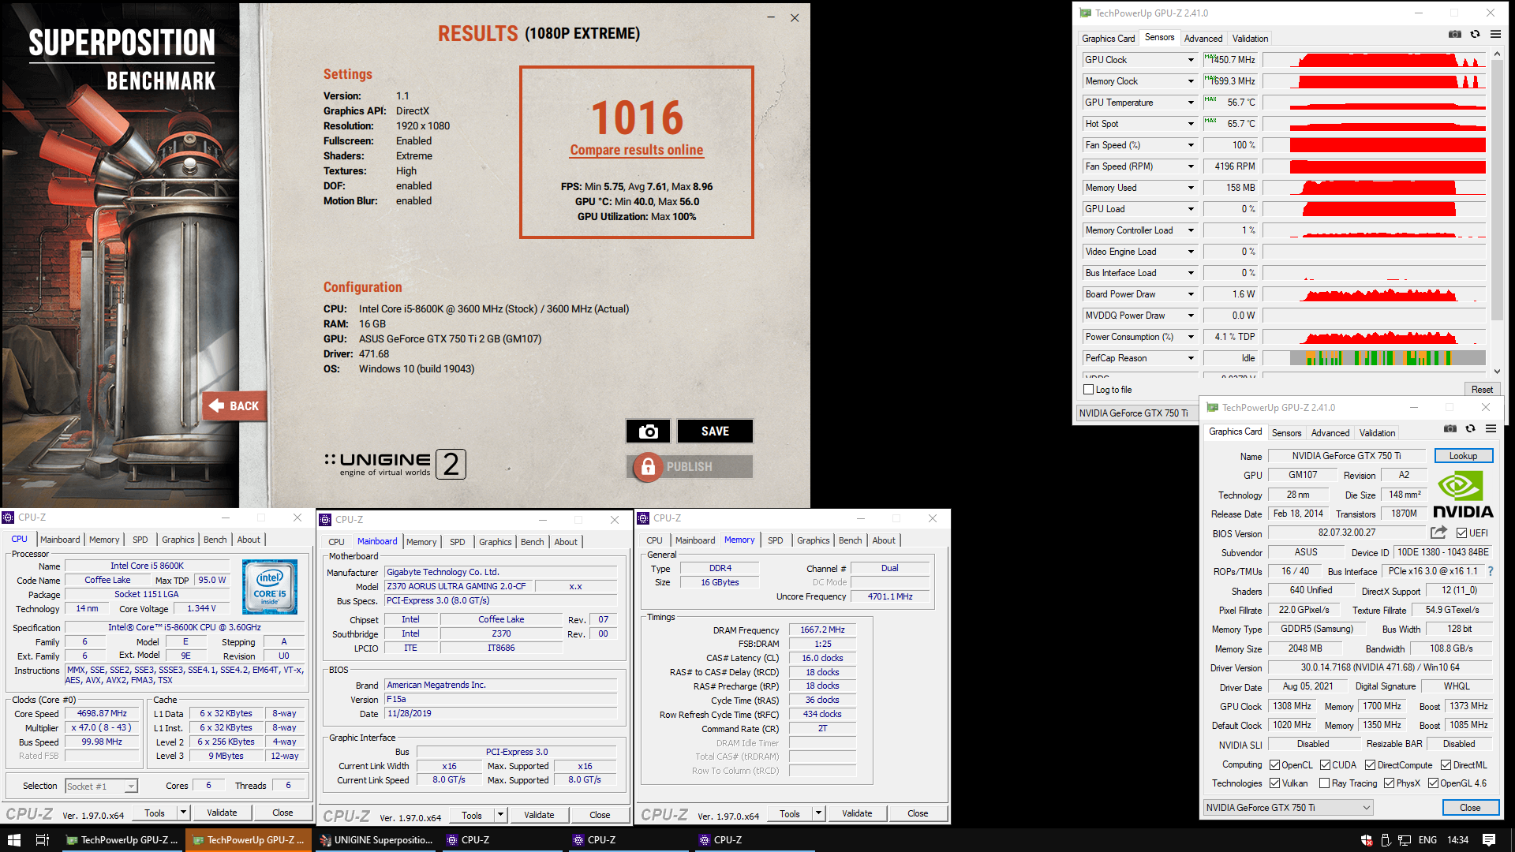Switch to UNIGINE Superposition taskbar item

376,840
